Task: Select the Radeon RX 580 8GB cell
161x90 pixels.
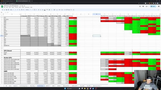Action: tap(12, 73)
